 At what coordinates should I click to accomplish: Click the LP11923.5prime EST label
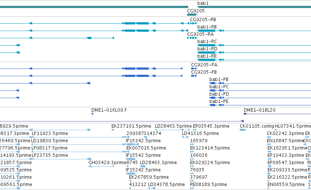pos(50,133)
